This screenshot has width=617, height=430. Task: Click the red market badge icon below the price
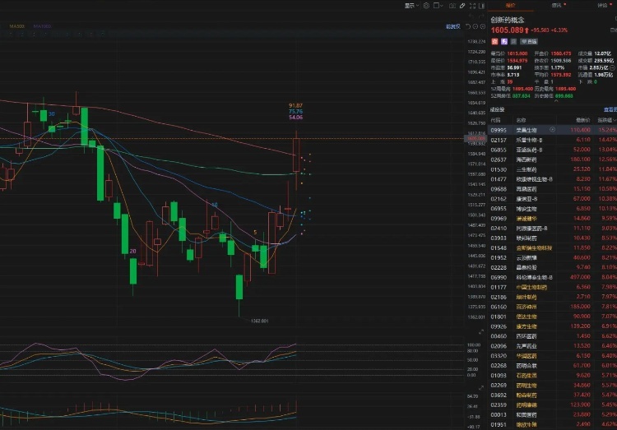pyautogui.click(x=494, y=40)
